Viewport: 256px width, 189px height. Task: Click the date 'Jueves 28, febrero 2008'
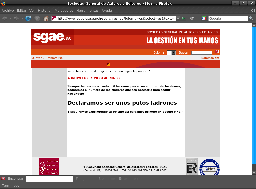(x=49, y=58)
